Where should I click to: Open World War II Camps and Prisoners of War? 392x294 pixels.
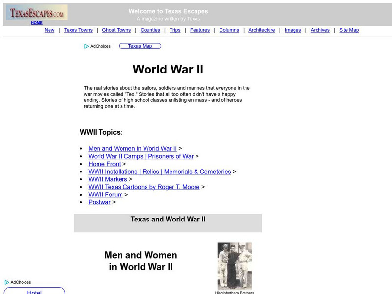(x=140, y=156)
